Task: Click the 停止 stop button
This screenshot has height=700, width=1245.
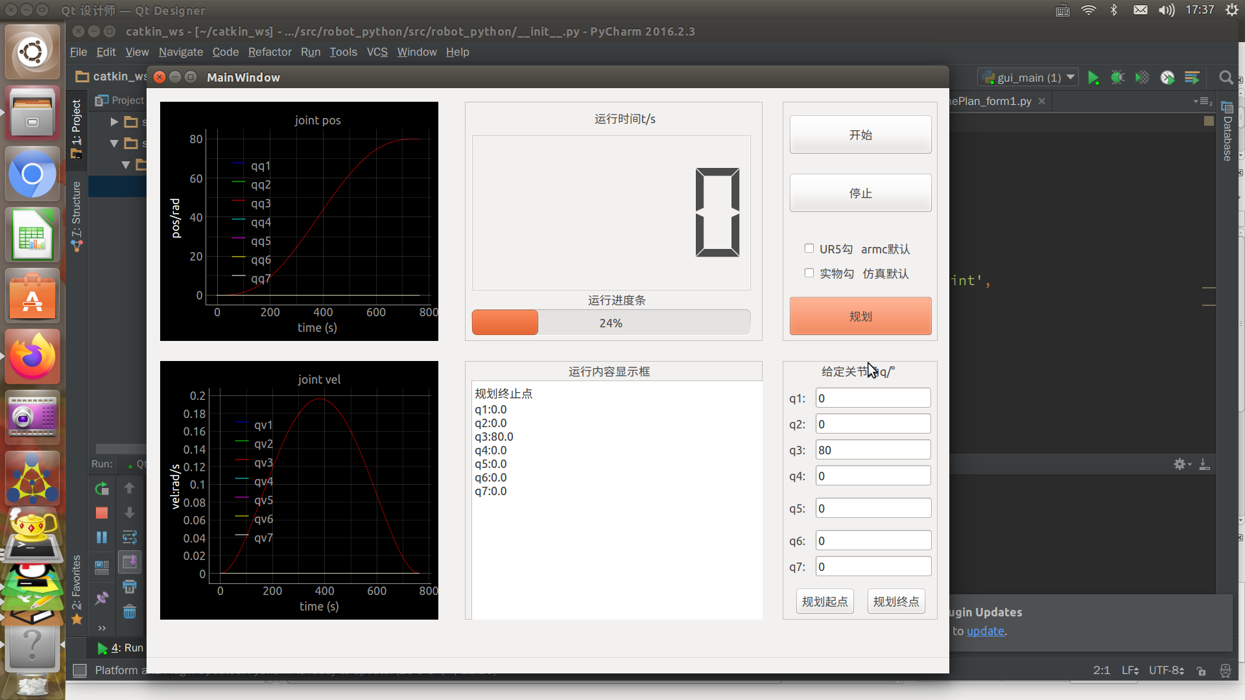Action: pos(860,193)
